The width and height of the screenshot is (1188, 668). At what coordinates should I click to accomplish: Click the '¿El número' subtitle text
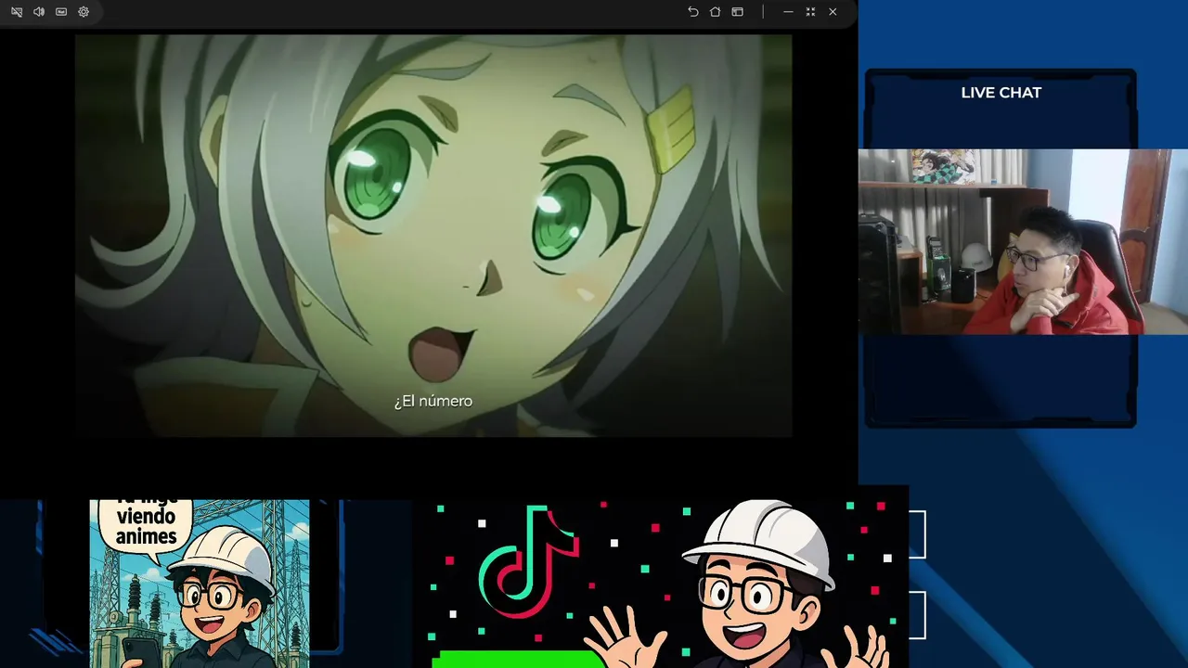tap(433, 401)
